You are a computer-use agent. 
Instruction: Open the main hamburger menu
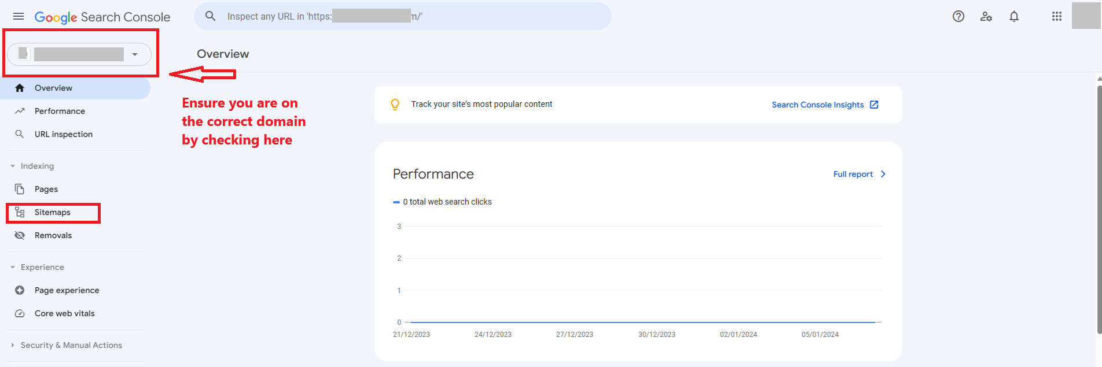tap(19, 16)
